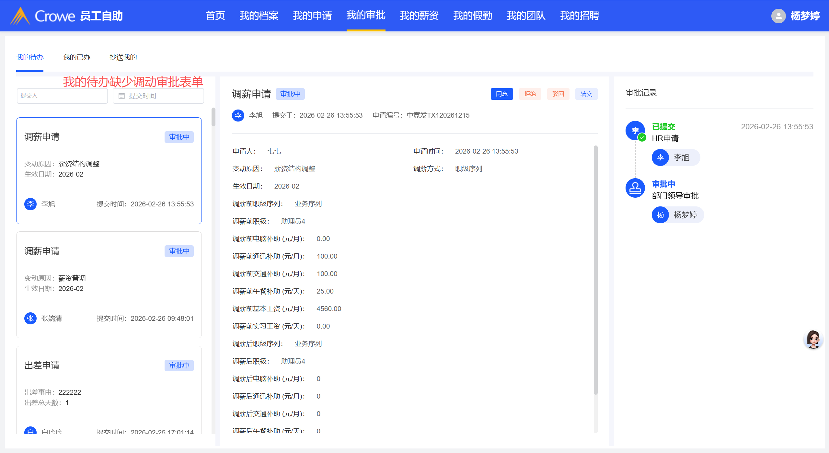
Task: Click the detail panel vertical scrollbar
Action: [595, 269]
